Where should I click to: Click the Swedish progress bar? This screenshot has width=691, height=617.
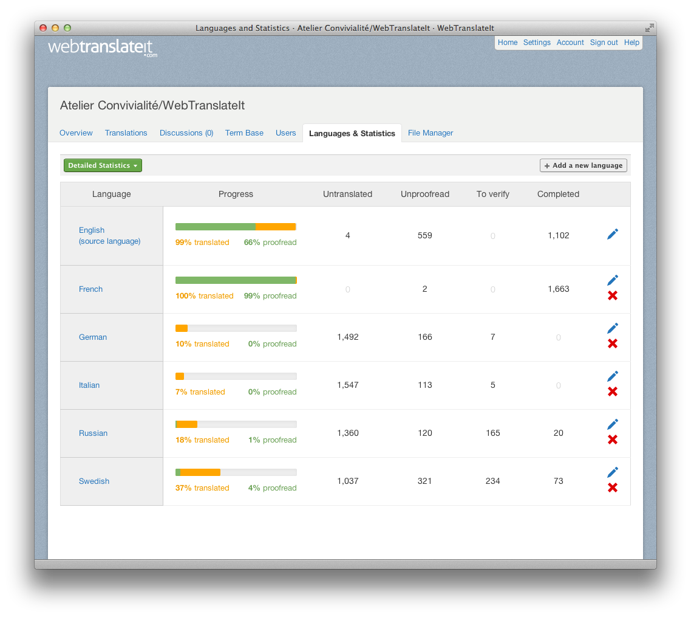click(236, 472)
